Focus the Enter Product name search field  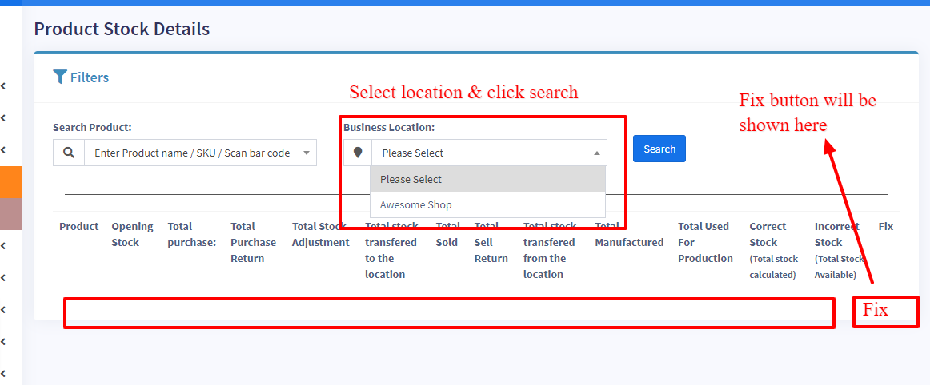tap(192, 153)
